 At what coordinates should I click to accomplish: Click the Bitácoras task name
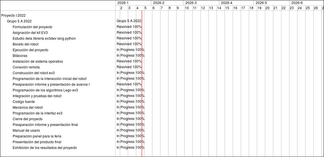[x=20, y=56]
